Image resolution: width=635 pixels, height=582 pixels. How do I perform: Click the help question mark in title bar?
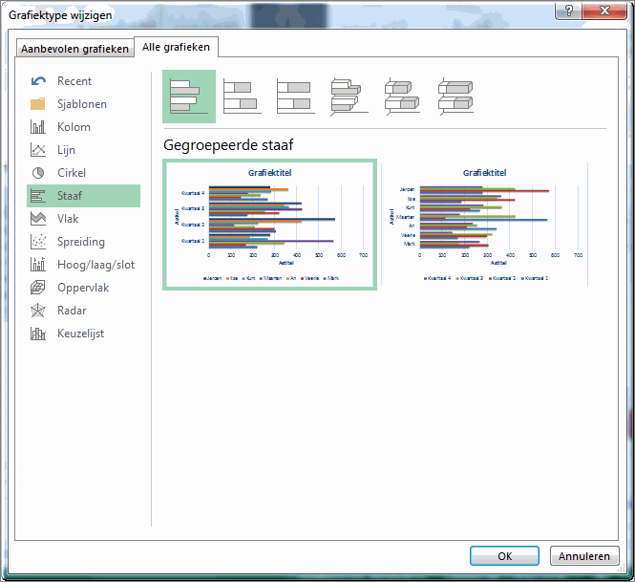[570, 11]
